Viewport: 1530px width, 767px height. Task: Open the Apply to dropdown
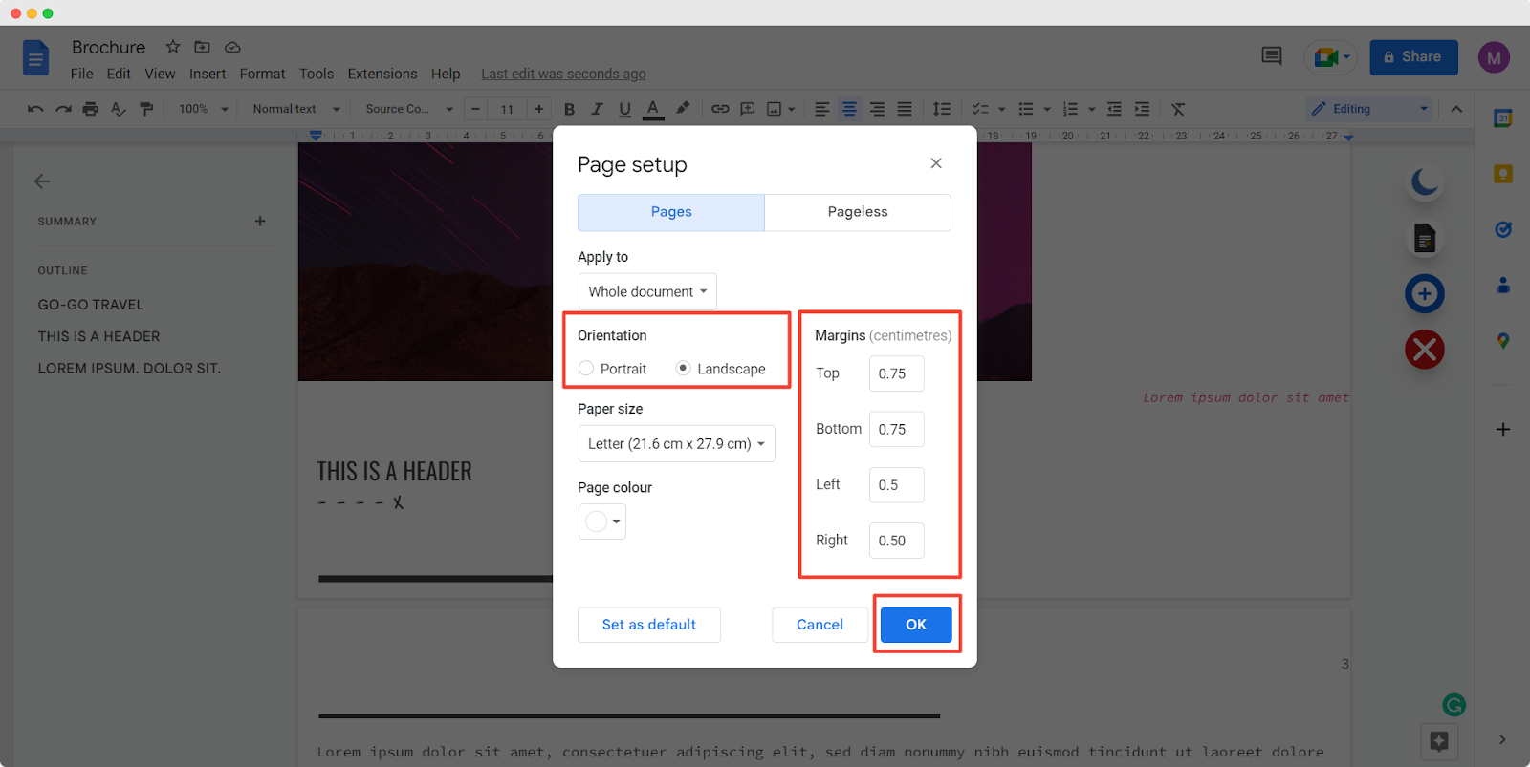[647, 291]
